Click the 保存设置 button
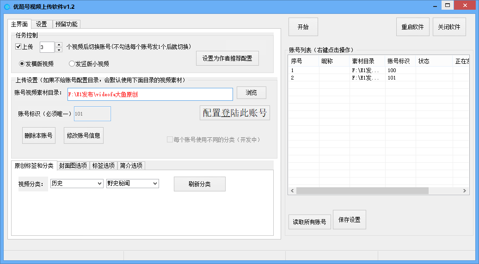This screenshot has height=264, width=479. pyautogui.click(x=350, y=220)
